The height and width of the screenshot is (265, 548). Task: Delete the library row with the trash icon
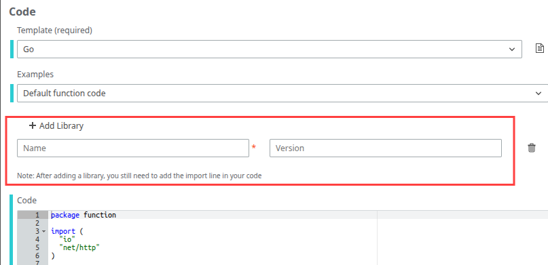[x=531, y=148]
